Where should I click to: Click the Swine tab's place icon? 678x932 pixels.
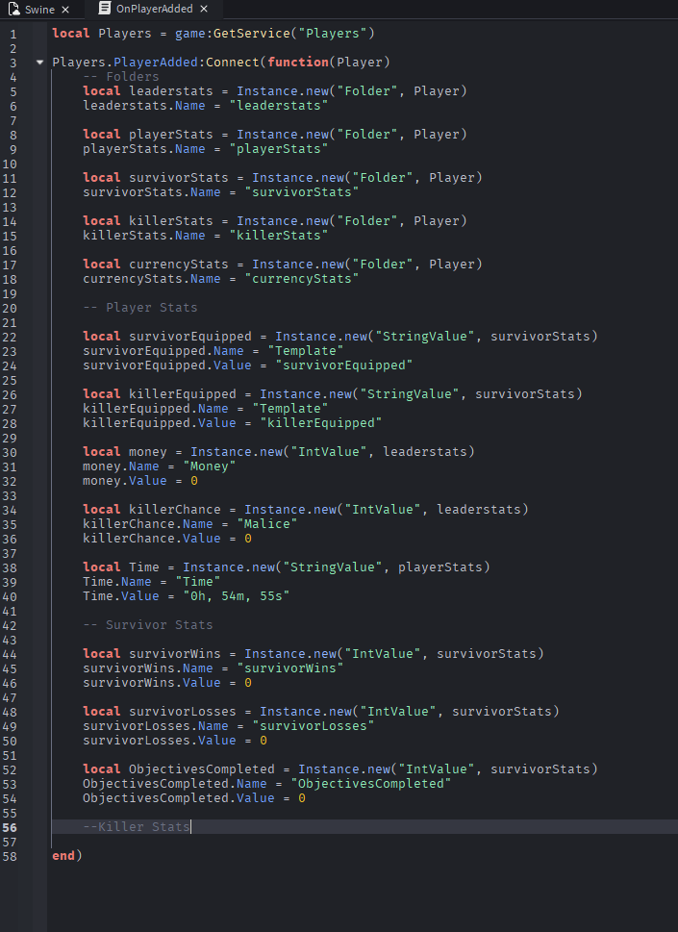[x=14, y=10]
